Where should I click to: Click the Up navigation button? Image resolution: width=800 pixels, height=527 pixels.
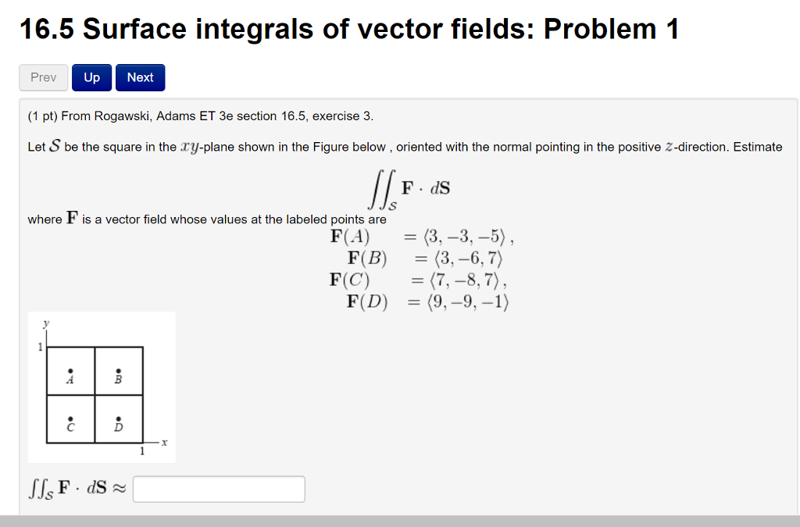pyautogui.click(x=91, y=77)
